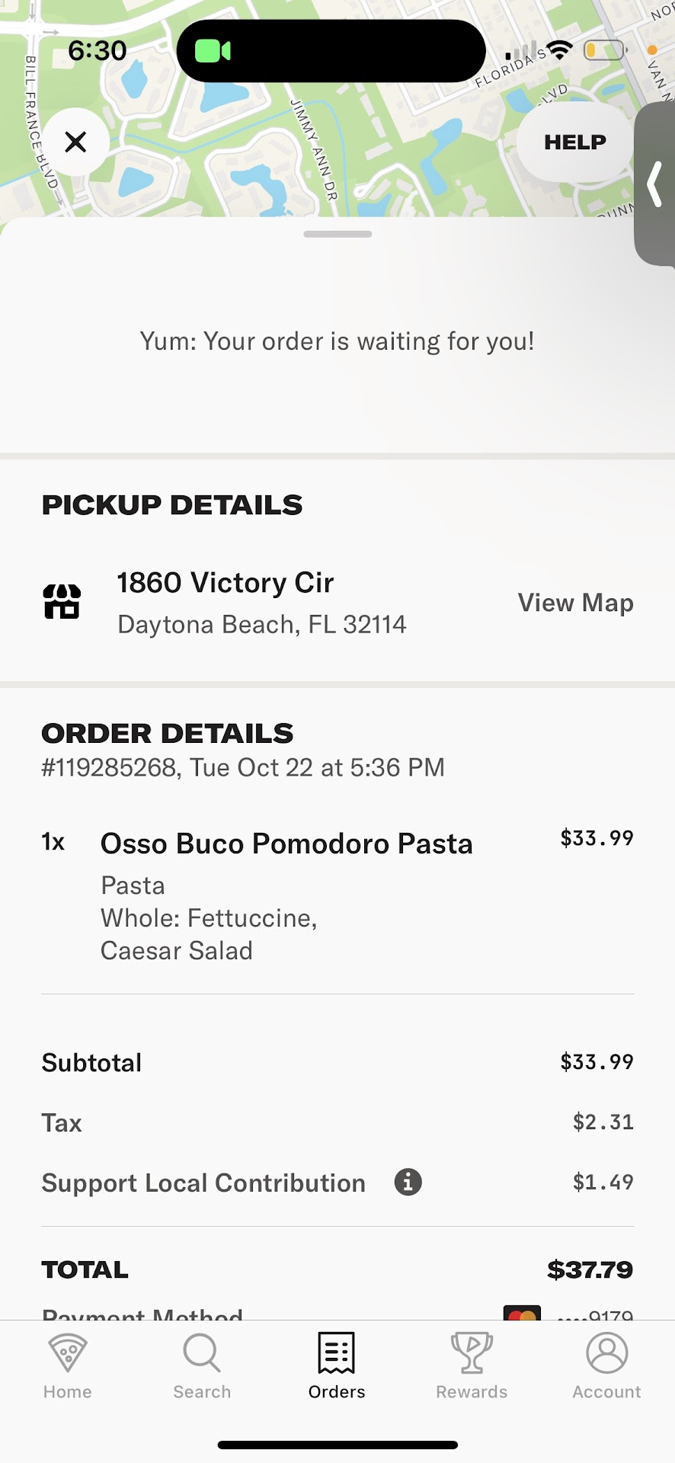The image size is (675, 1463).
Task: Tap the sheet drag handle
Action: coord(337,234)
